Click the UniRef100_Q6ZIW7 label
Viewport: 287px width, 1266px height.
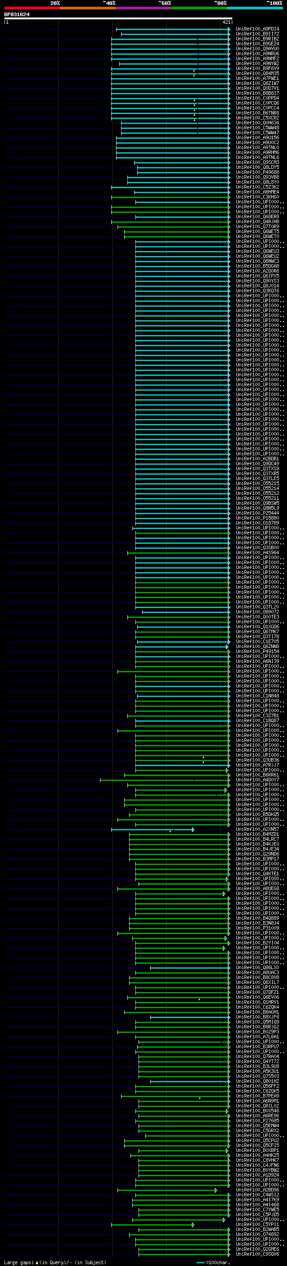point(257,83)
